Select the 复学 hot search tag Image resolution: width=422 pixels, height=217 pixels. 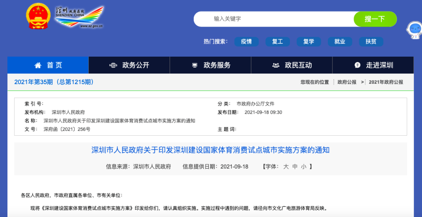(x=309, y=42)
